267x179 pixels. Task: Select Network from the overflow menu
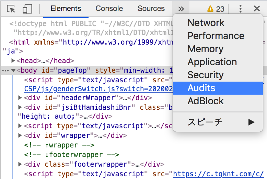point(218,23)
